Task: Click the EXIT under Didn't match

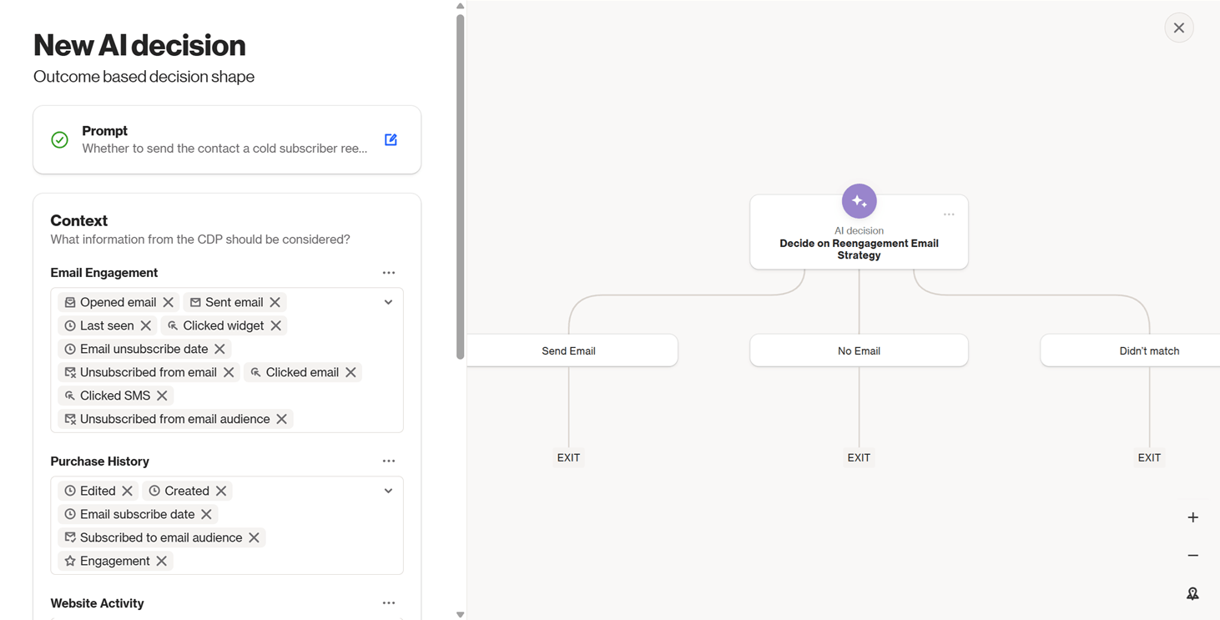Action: tap(1149, 457)
